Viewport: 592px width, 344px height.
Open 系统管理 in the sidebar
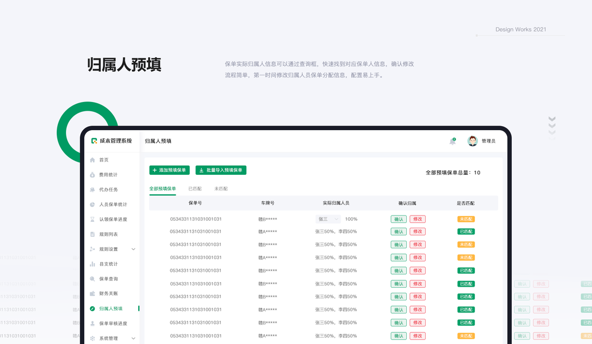109,338
